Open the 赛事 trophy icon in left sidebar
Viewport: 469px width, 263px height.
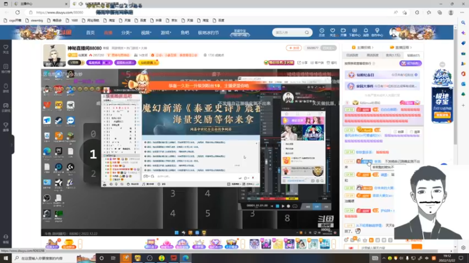6,127
